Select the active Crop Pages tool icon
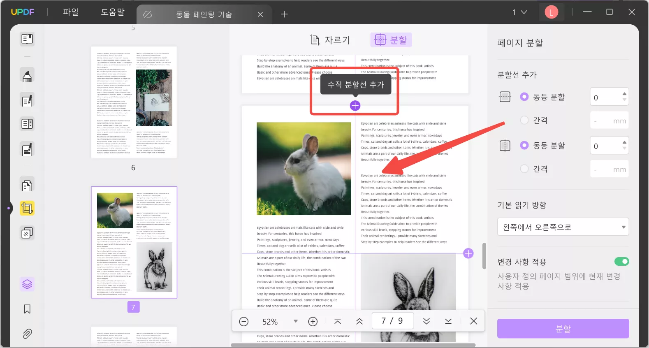Image resolution: width=649 pixels, height=348 pixels. coord(27,208)
